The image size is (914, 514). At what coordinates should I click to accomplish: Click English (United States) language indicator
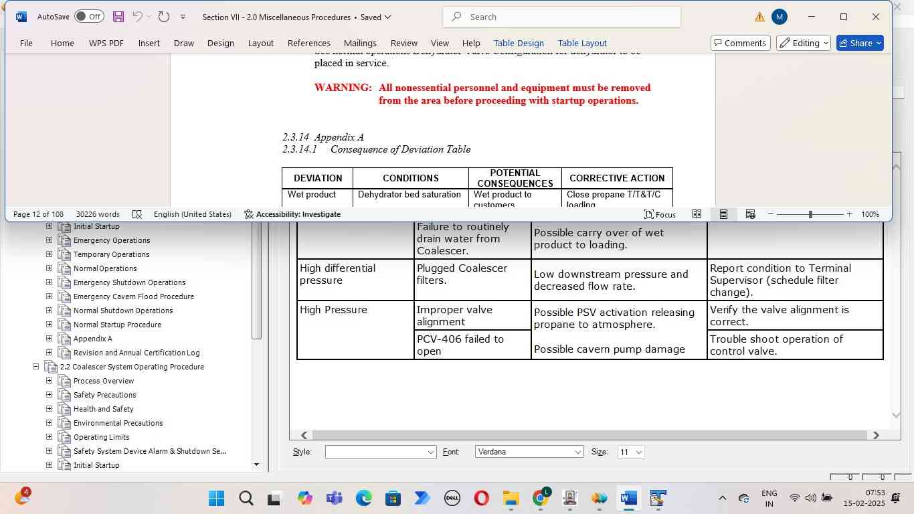[x=193, y=214]
